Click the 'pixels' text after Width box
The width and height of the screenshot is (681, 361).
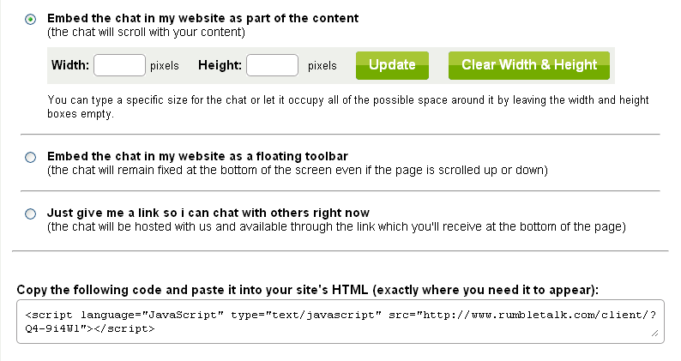click(165, 65)
